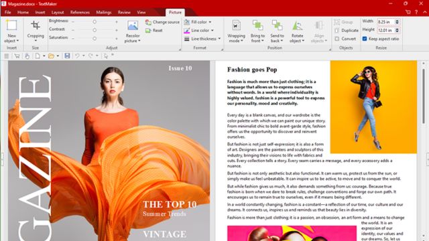Click the Width input field
429x241 pixels.
pyautogui.click(x=386, y=21)
